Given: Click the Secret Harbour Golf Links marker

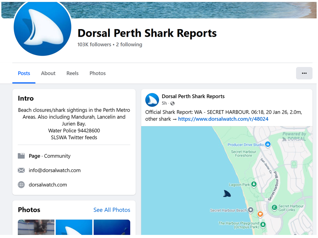Looking at the screenshot, I should (274, 207).
